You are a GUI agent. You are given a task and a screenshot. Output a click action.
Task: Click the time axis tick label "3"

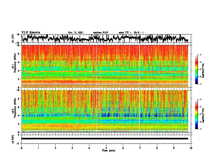click(x=72, y=148)
